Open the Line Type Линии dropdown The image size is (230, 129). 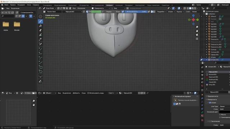point(225,106)
